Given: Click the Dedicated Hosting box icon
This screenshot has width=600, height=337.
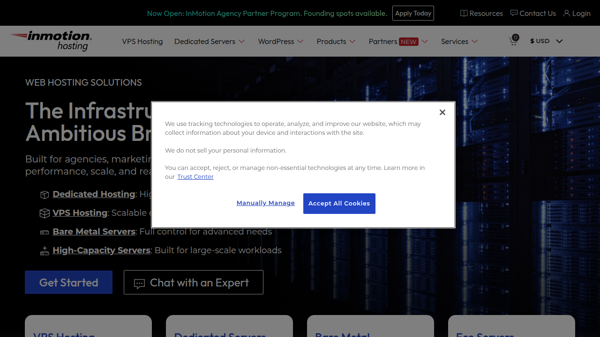Looking at the screenshot, I should click(45, 195).
